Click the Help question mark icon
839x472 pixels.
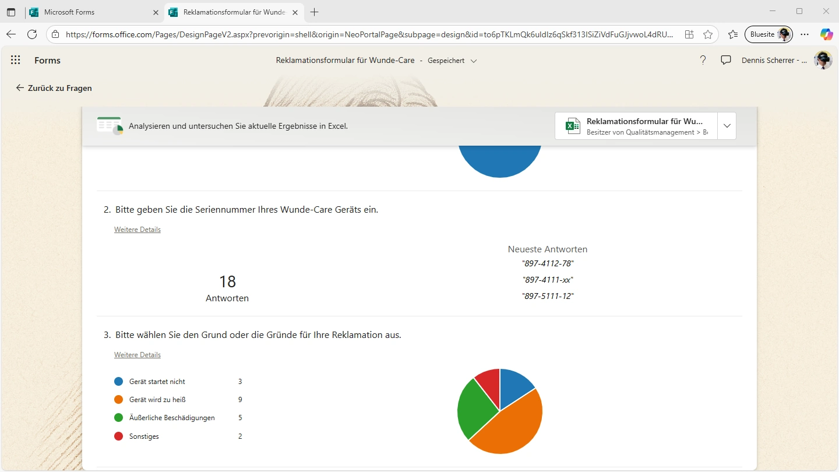(703, 60)
